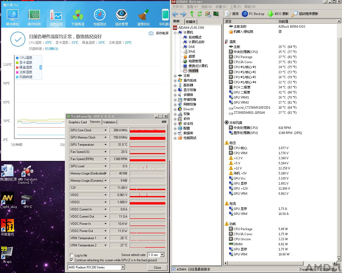Open GPU Memory Clock sensor dropdown

tap(106, 137)
